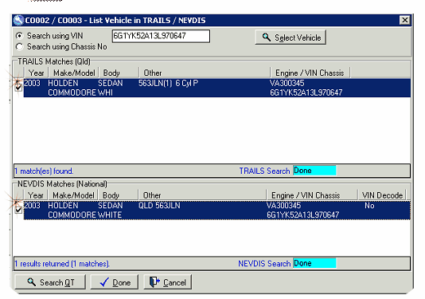Click the NEVDIS Search Done status indicator
Screen dimensions: 425x299
(314, 263)
